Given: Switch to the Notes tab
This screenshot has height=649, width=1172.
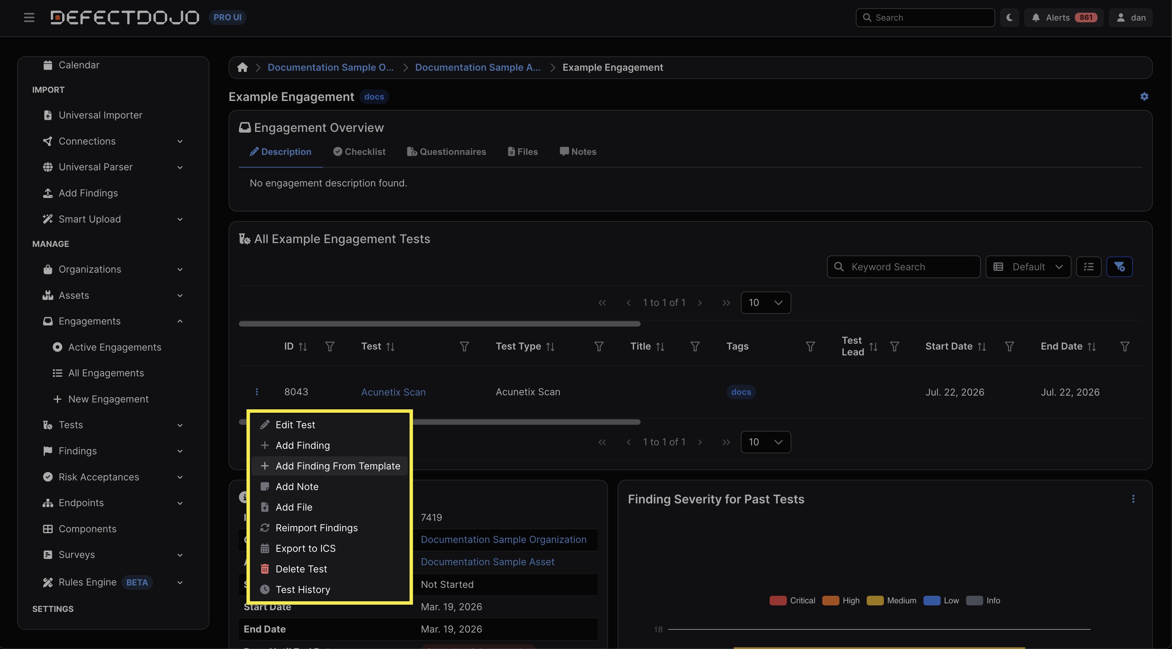Looking at the screenshot, I should 578,151.
